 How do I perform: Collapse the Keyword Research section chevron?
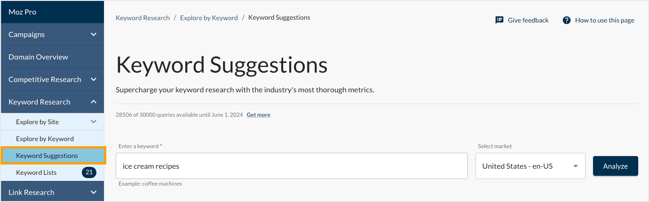[94, 102]
